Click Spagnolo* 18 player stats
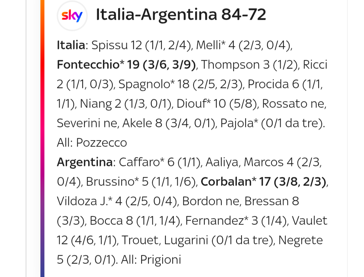The width and height of the screenshot is (364, 277). [181, 84]
